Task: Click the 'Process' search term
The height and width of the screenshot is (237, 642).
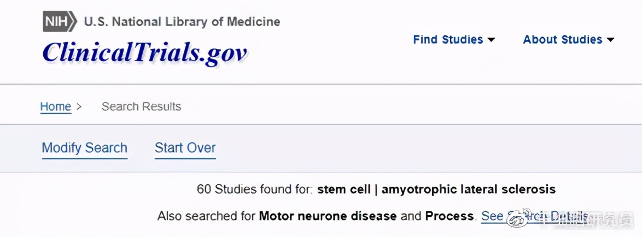Action: coord(449,216)
